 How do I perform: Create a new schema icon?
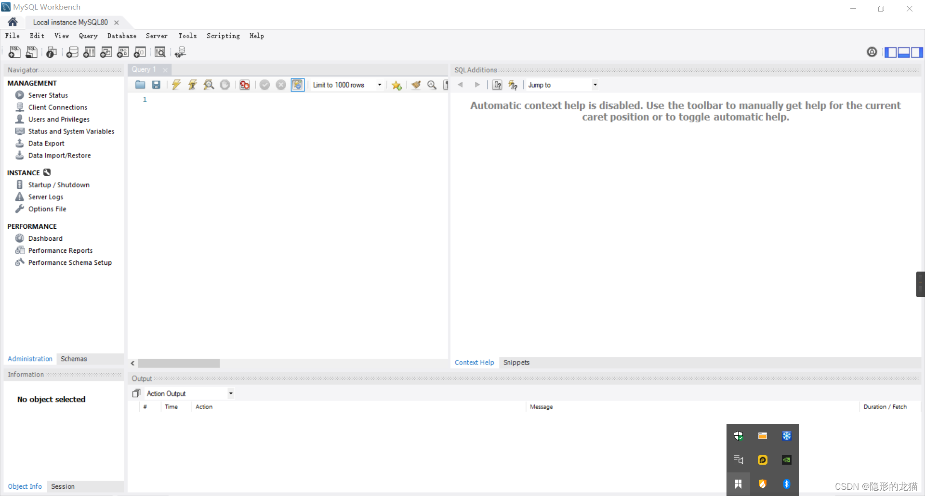72,52
